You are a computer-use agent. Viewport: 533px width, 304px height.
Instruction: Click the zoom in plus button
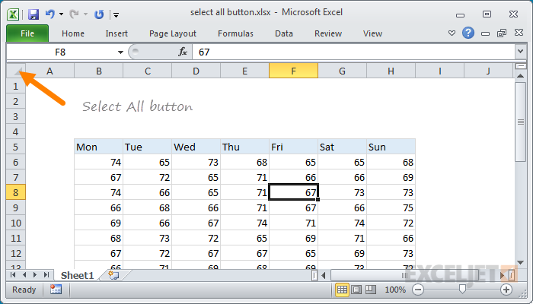point(506,290)
